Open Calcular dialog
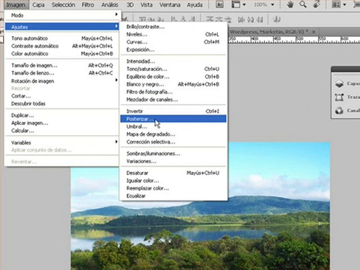 point(61,130)
